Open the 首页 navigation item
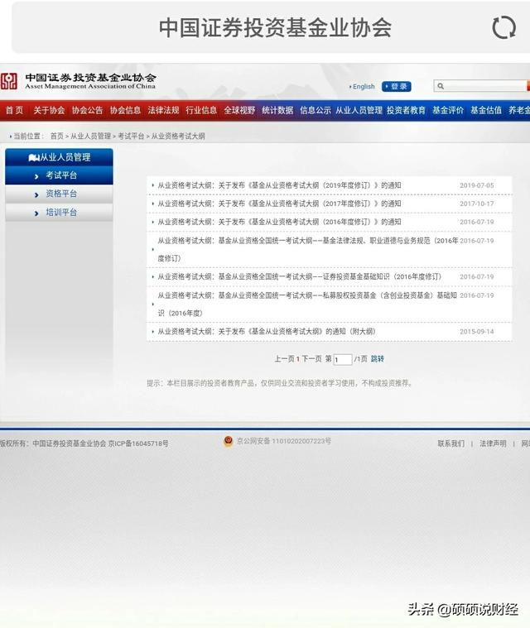Image resolution: width=530 pixels, height=628 pixels. (x=14, y=110)
